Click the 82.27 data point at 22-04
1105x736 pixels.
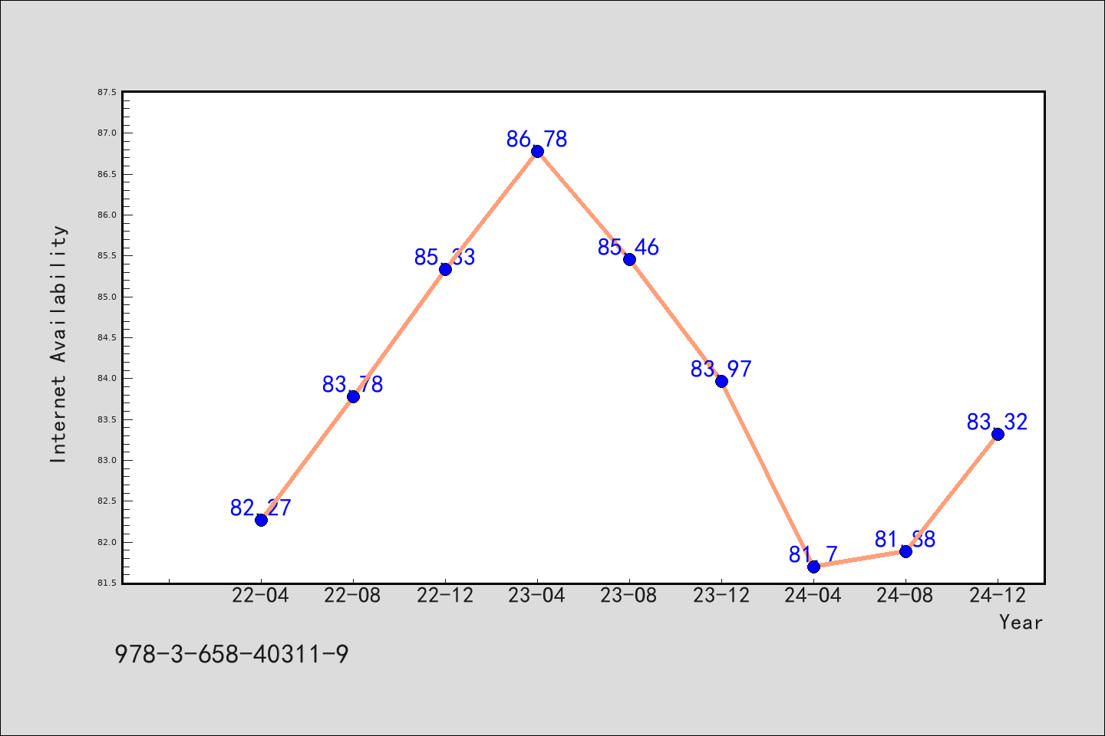click(261, 520)
